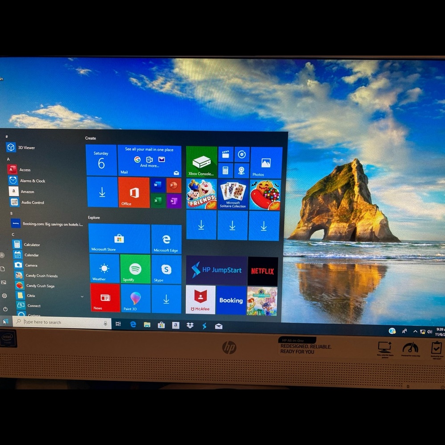Launch Access from the app list
The height and width of the screenshot is (445, 445).
pos(19,170)
